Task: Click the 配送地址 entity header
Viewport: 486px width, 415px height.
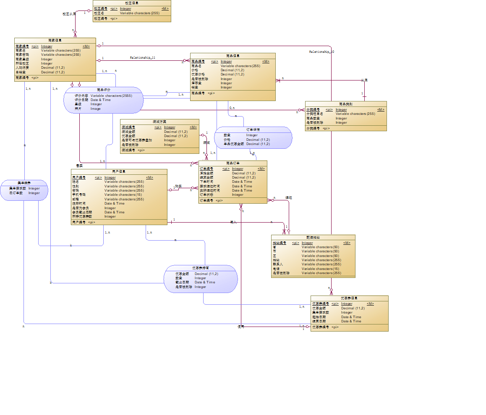Action: tap(313, 237)
